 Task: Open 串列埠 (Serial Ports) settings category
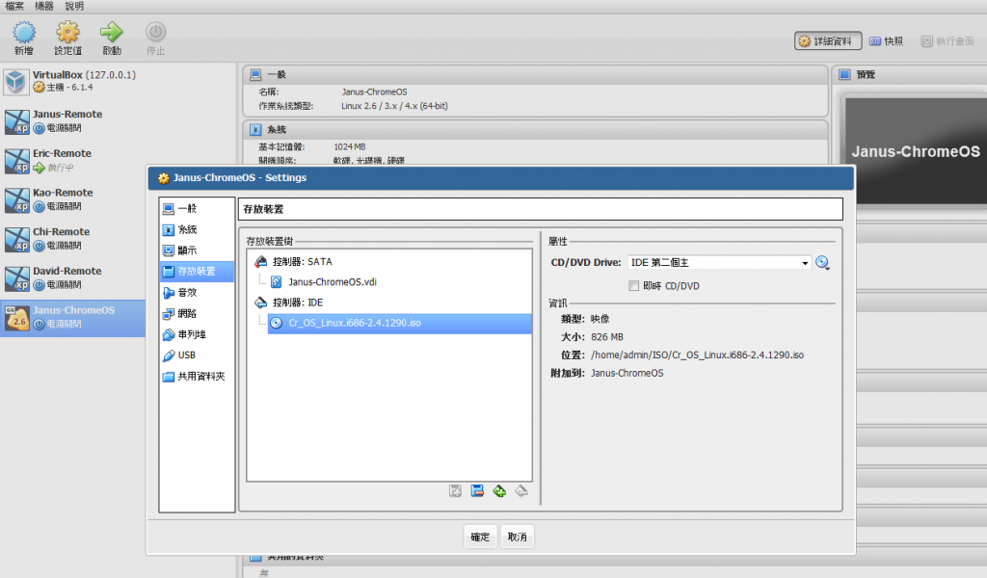pyautogui.click(x=197, y=334)
